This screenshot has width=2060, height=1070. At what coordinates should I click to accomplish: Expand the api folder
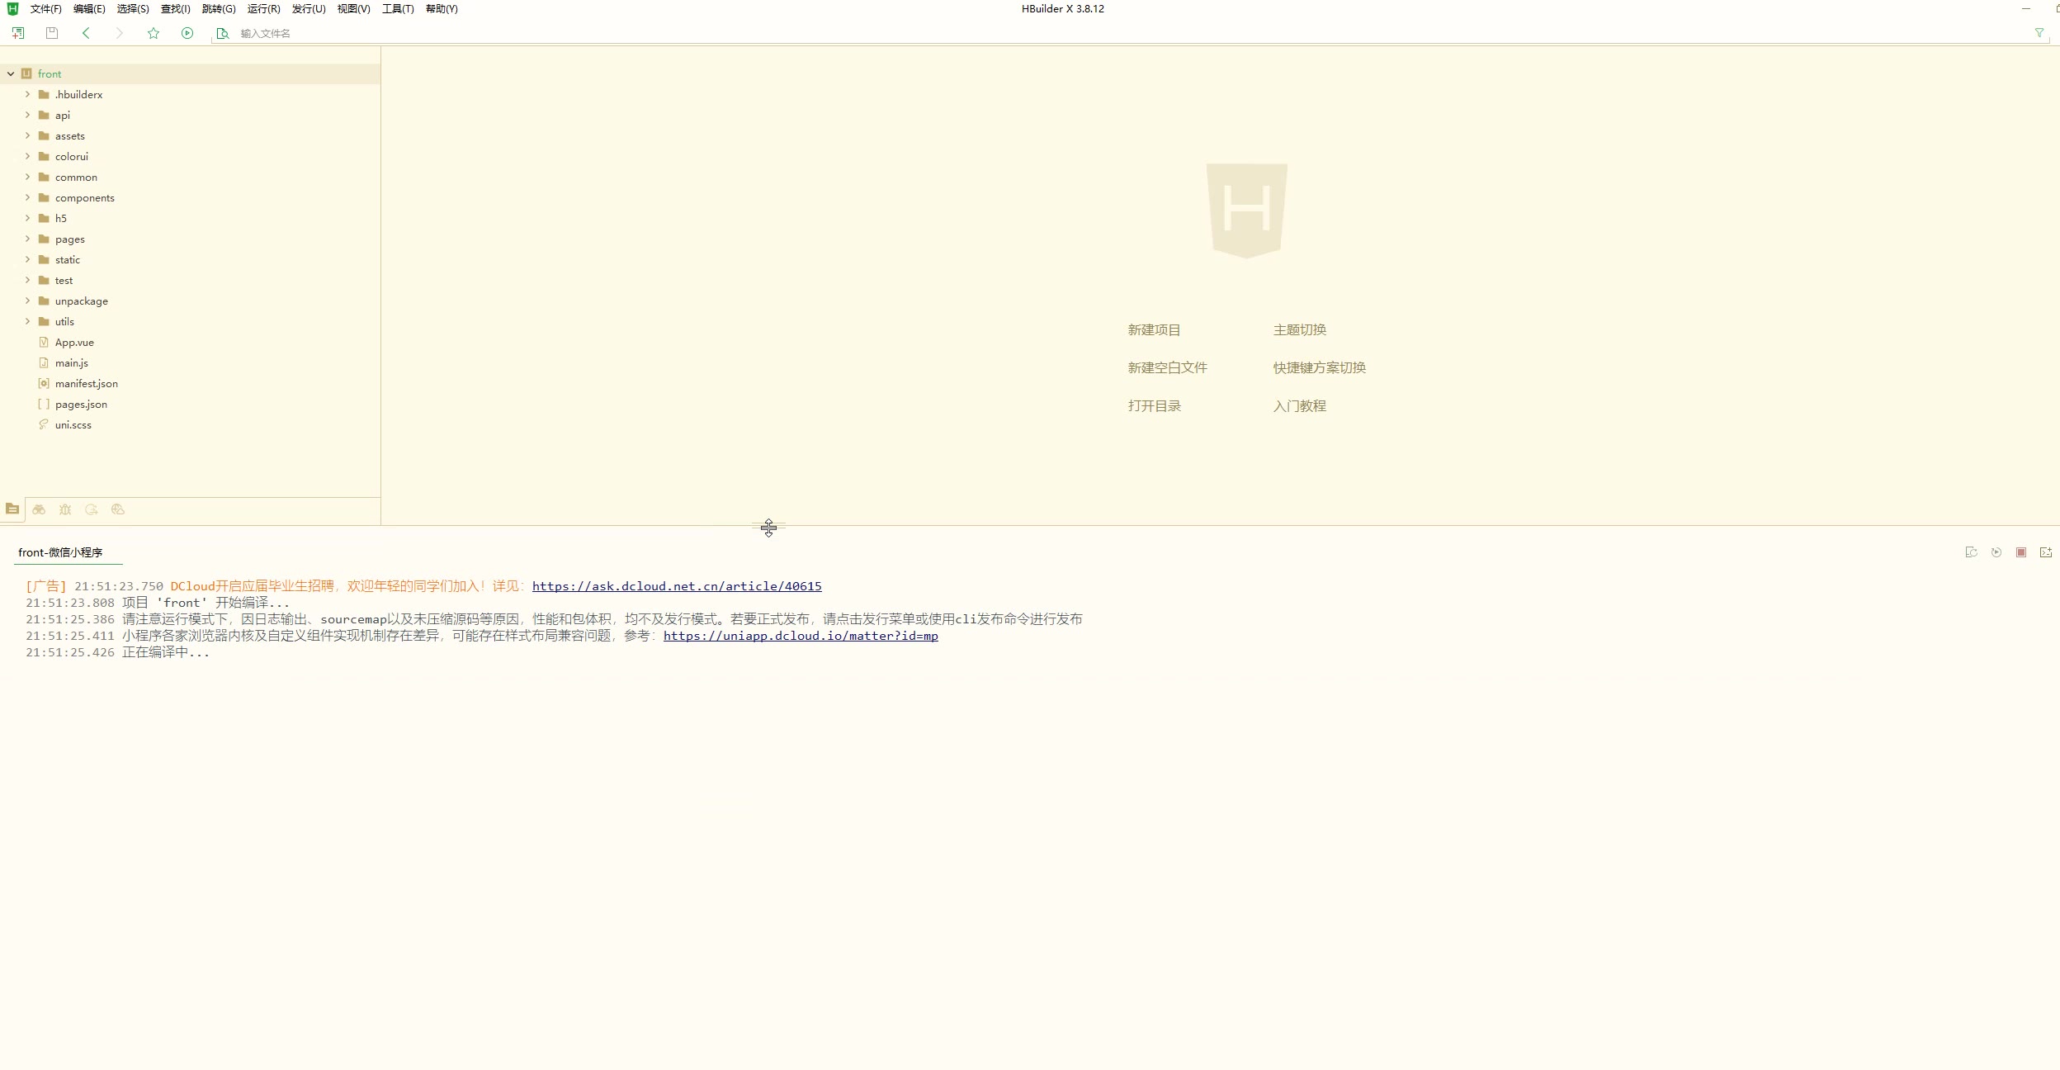pos(27,115)
